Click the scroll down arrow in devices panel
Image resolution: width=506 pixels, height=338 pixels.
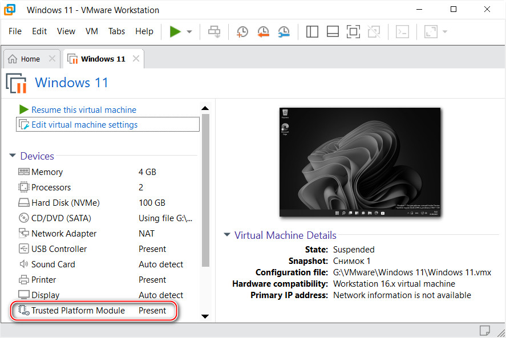205,316
